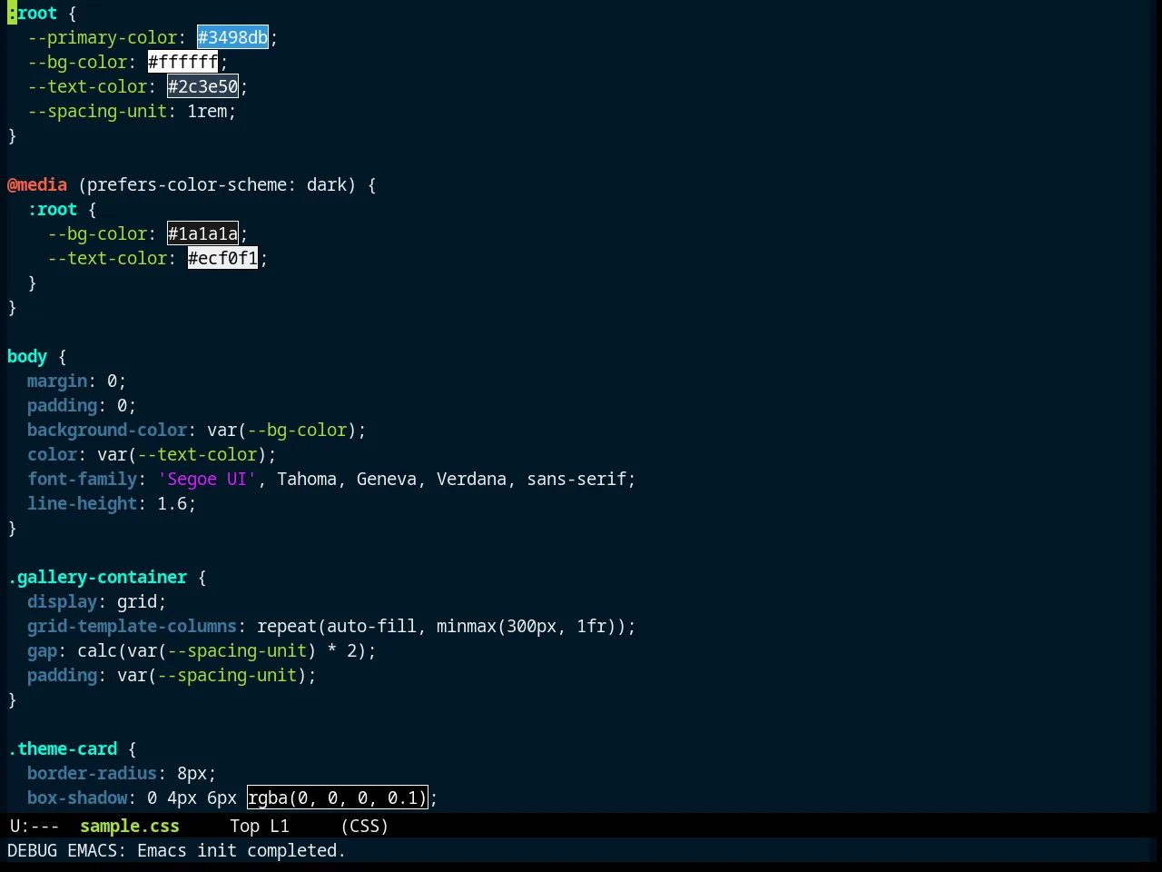This screenshot has width=1162, height=872.
Task: Click the grid-template-columns property
Action: tap(133, 626)
